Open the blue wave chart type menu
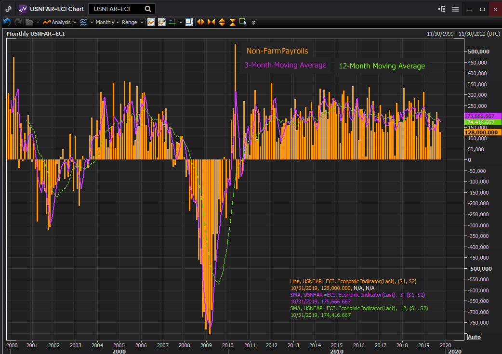 point(84,22)
